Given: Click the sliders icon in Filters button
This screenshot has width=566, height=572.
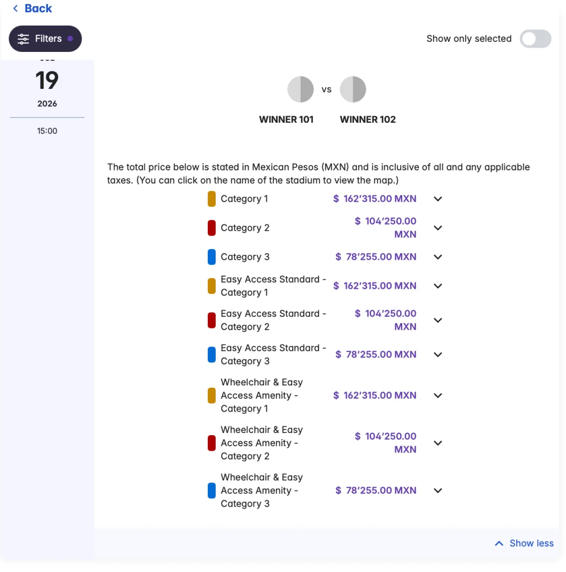Looking at the screenshot, I should click(23, 39).
